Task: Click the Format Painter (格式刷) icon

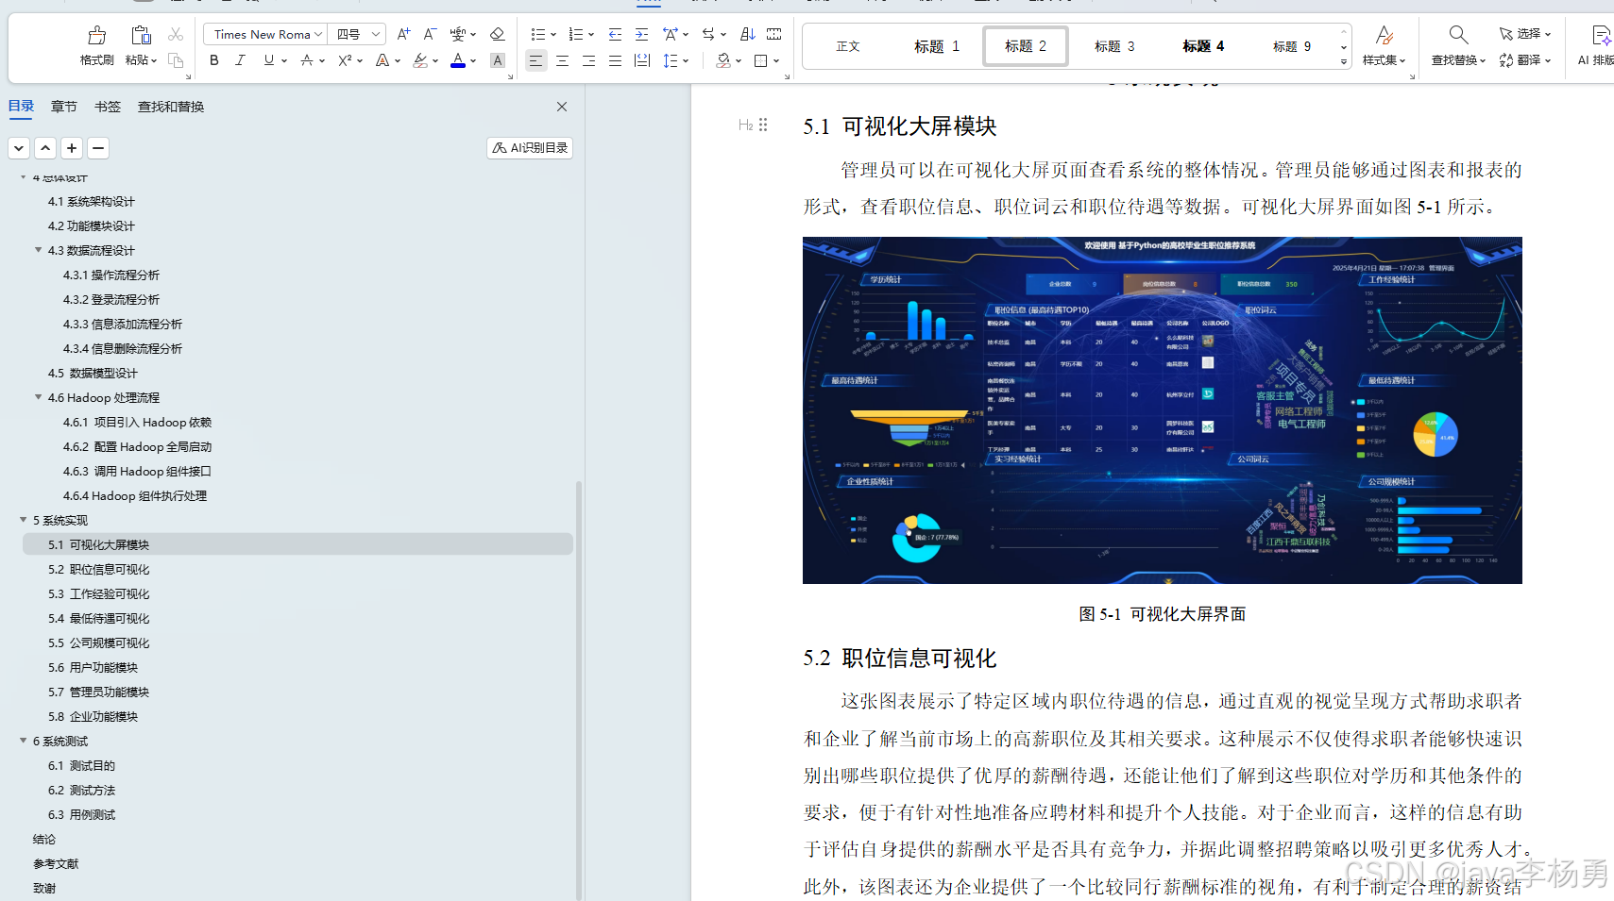Action: [x=97, y=36]
